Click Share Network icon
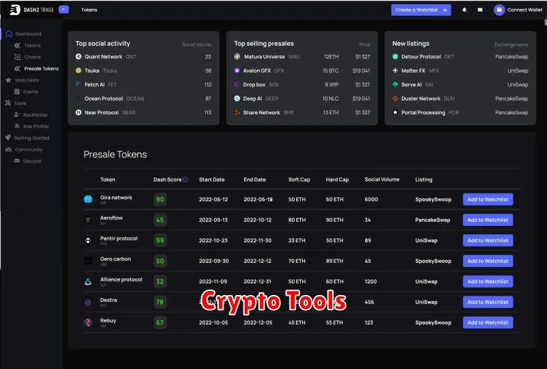The height and width of the screenshot is (369, 547). [x=237, y=112]
